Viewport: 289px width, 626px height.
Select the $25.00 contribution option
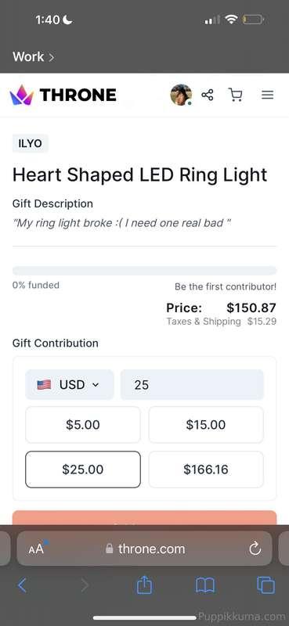point(83,469)
